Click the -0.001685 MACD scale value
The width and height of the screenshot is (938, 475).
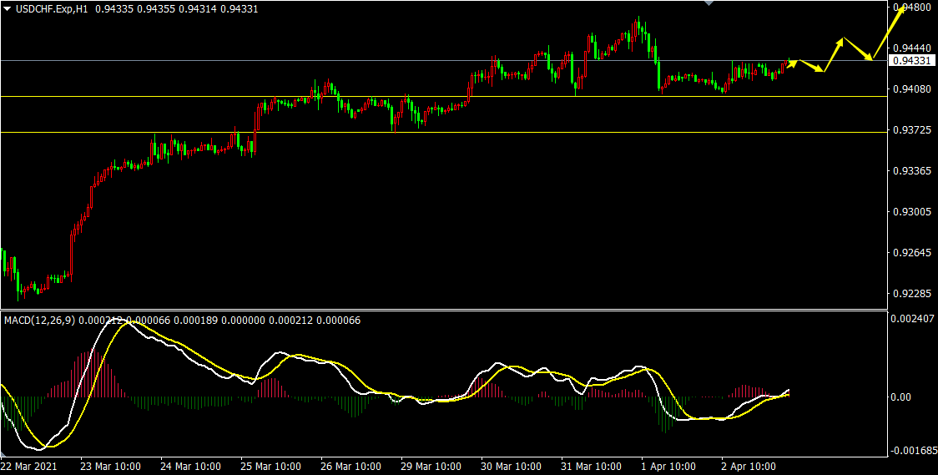(910, 451)
